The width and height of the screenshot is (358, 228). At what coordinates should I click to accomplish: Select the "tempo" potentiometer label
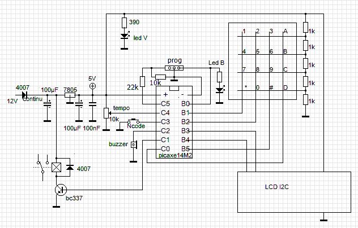tap(121, 108)
